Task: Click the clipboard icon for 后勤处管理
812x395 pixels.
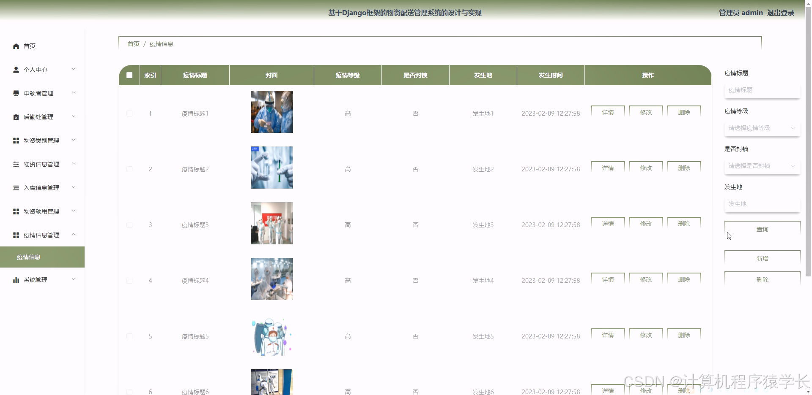Action: 16,117
